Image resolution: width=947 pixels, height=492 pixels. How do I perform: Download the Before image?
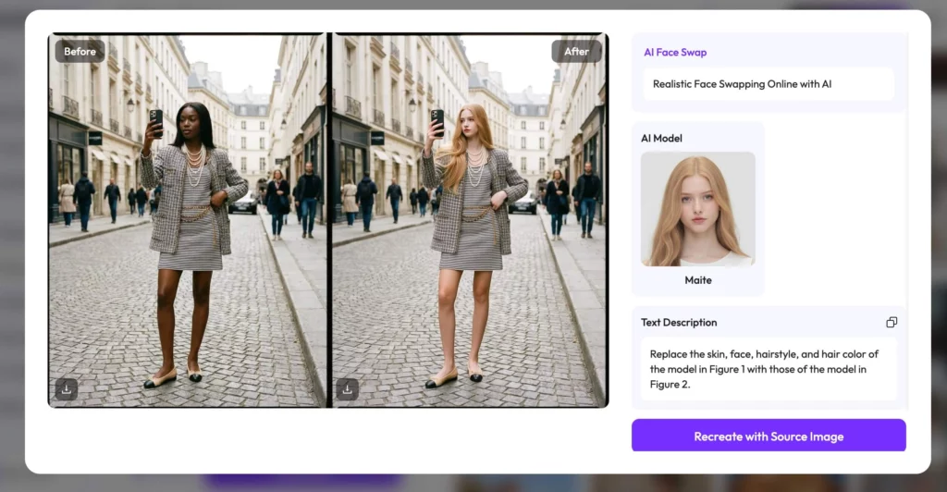point(67,388)
